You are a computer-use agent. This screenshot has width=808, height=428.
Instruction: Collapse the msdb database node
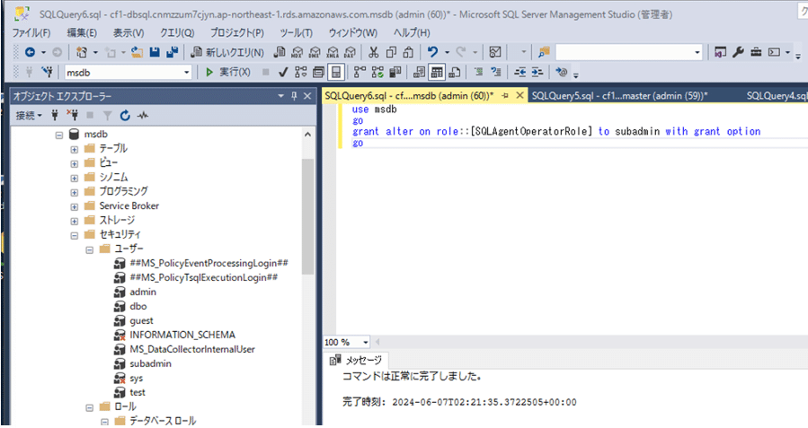[59, 135]
